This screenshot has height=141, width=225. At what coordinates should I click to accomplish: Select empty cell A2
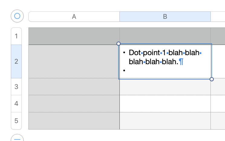pyautogui.click(x=74, y=61)
